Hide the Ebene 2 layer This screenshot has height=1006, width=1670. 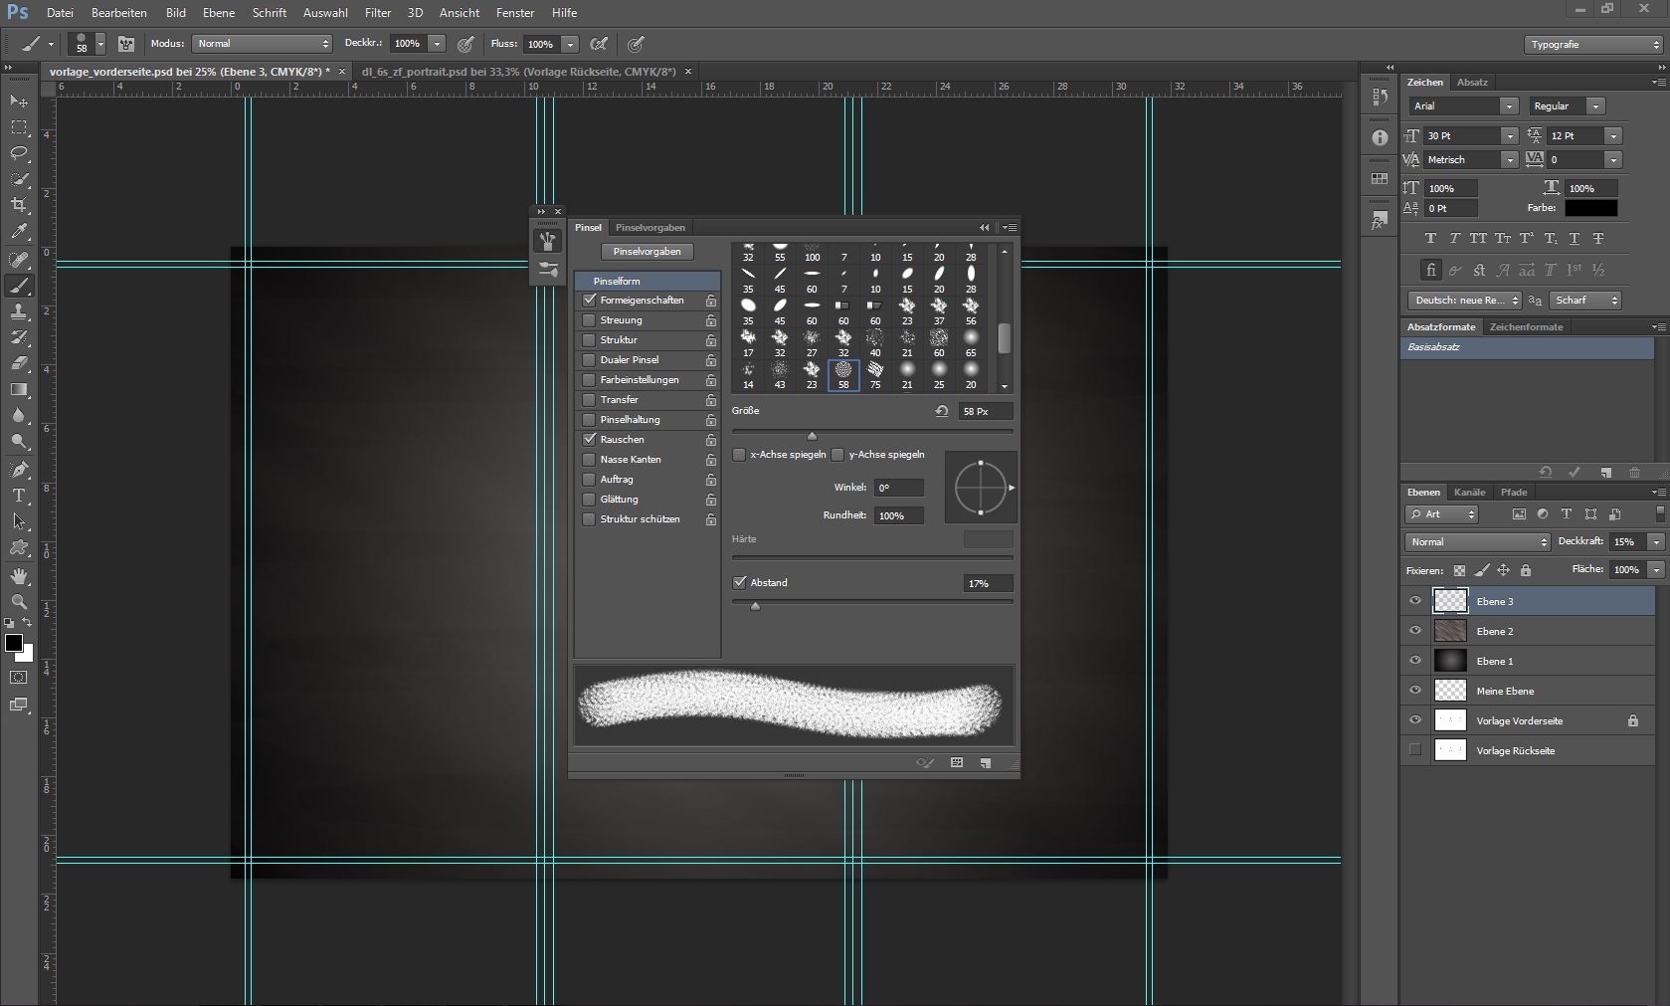pos(1414,631)
